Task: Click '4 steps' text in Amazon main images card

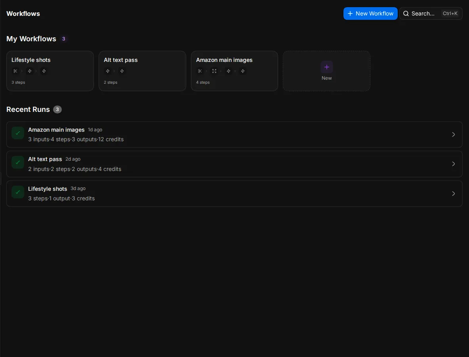Action: (x=203, y=83)
